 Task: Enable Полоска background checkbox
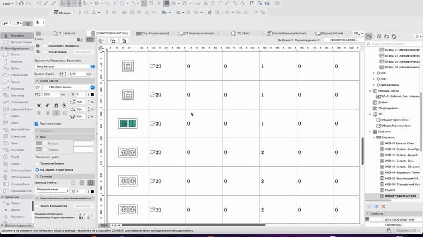pyautogui.click(x=46, y=149)
